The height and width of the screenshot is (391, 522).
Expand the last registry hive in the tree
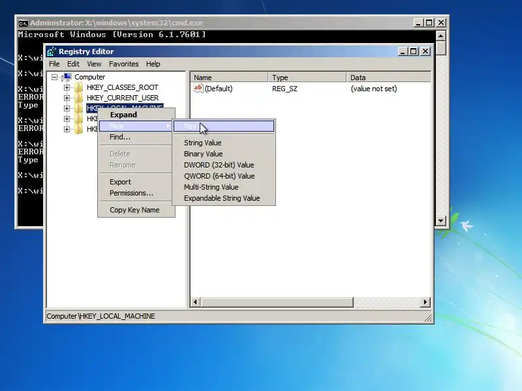[67, 129]
